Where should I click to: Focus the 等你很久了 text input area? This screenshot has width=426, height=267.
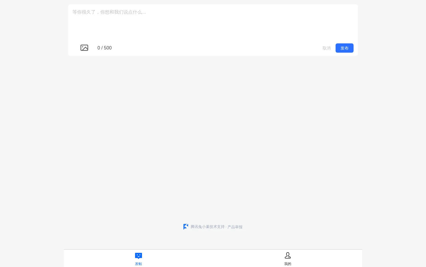(213, 24)
